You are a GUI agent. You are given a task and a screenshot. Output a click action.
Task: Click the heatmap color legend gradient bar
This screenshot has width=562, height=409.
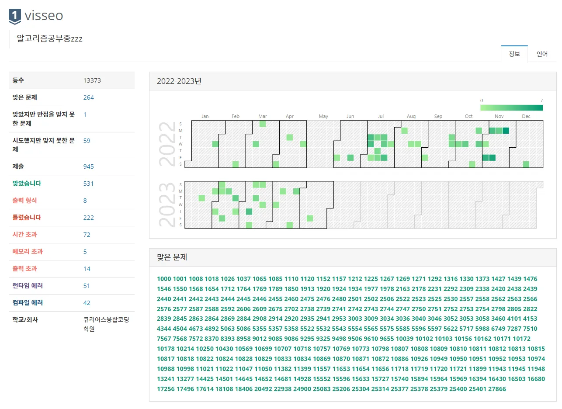click(511, 107)
